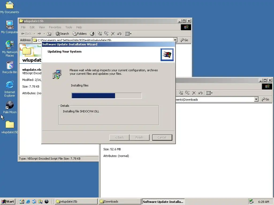The width and height of the screenshot is (274, 205).
Task: Toggle Folders pane in wlupdate15b window
Action: [x=79, y=34]
